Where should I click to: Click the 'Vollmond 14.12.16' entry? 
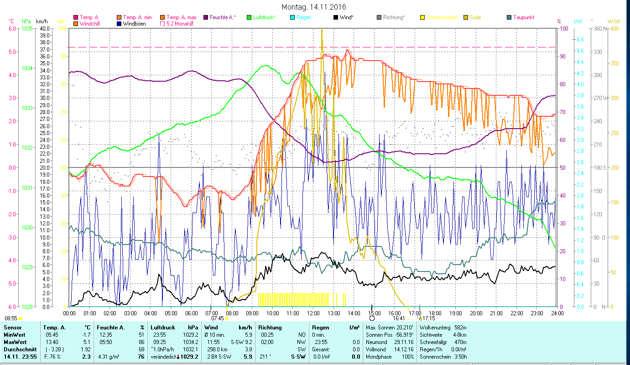[390, 349]
